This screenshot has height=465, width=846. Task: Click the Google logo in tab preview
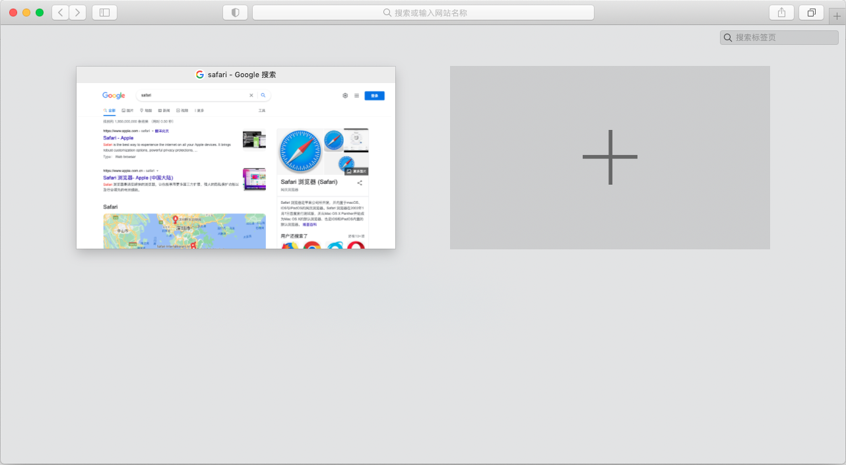click(114, 96)
